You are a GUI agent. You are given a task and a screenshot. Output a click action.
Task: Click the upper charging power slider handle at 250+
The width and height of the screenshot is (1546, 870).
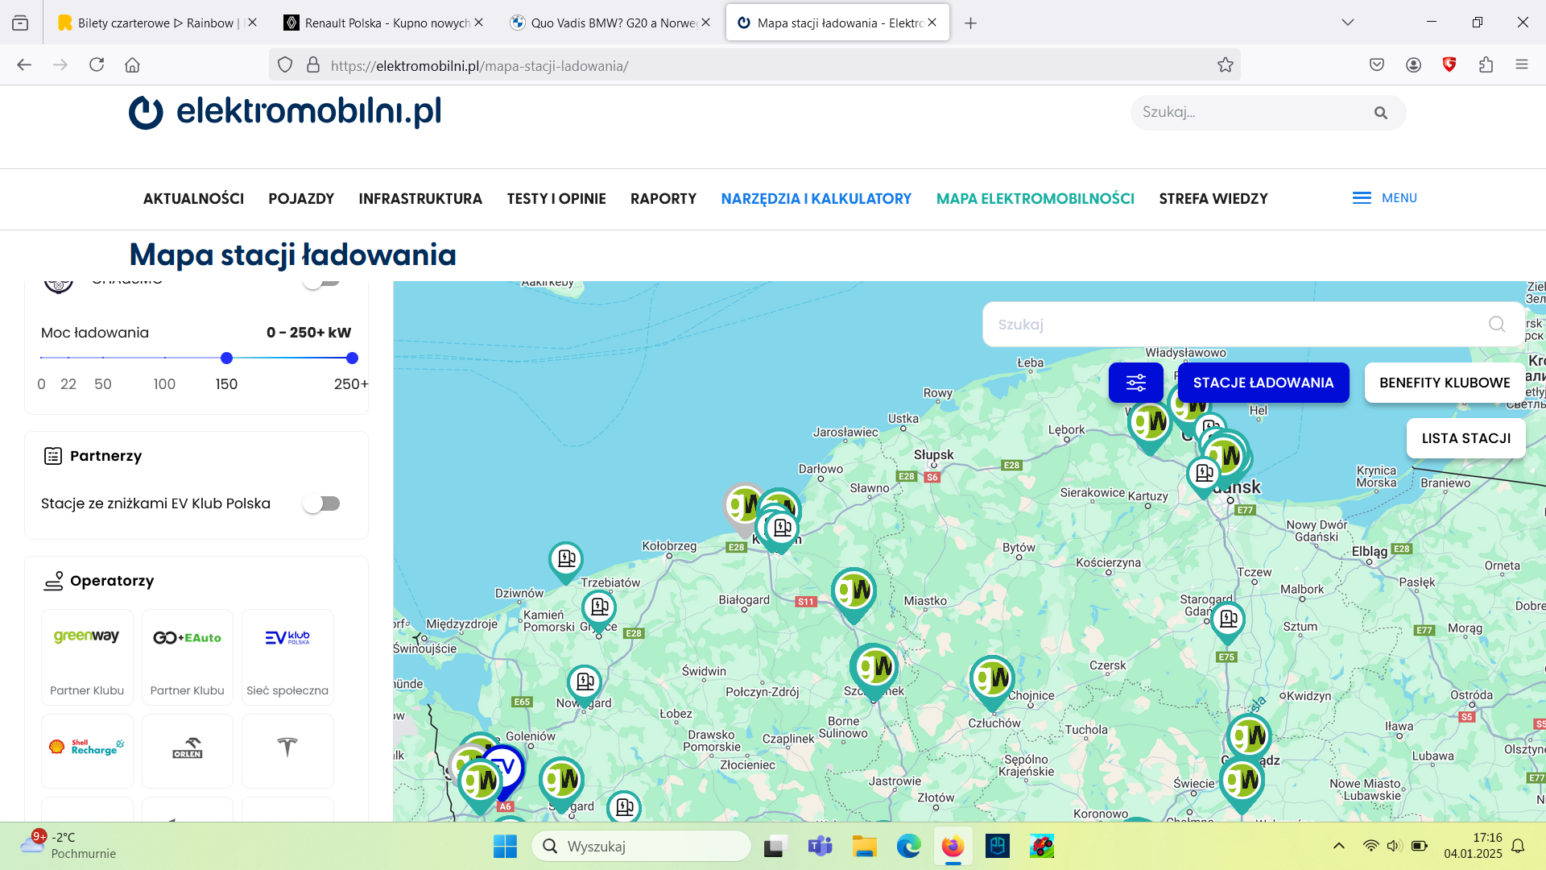click(x=352, y=358)
